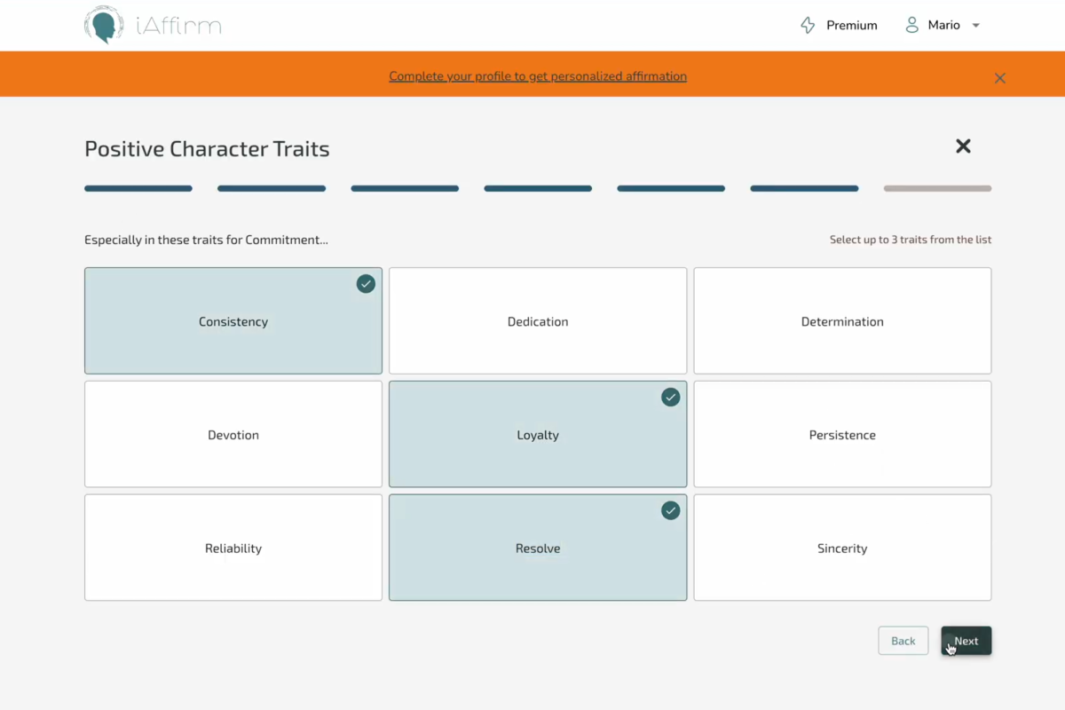Select the Devotion trait

pos(233,434)
